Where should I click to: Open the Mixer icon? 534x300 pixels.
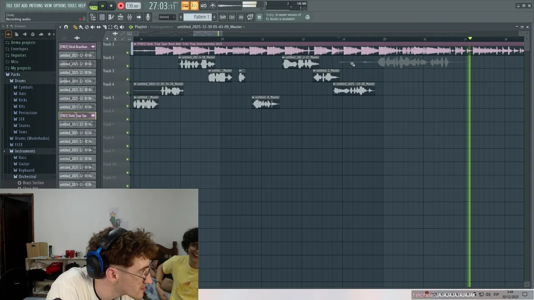tap(129, 17)
